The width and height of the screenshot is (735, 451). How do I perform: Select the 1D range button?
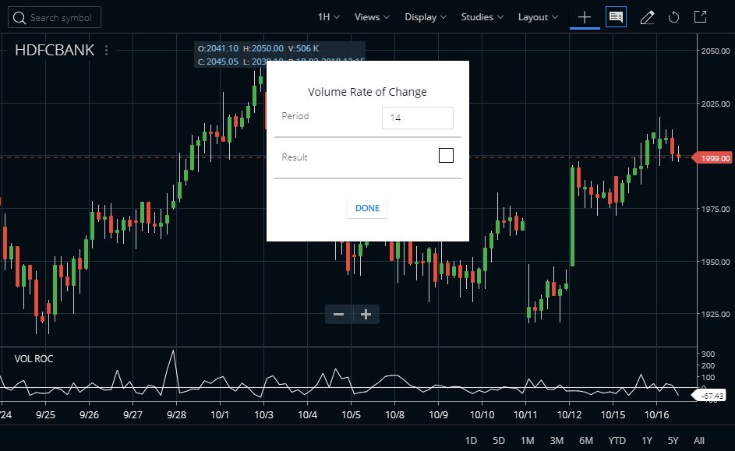click(x=471, y=441)
